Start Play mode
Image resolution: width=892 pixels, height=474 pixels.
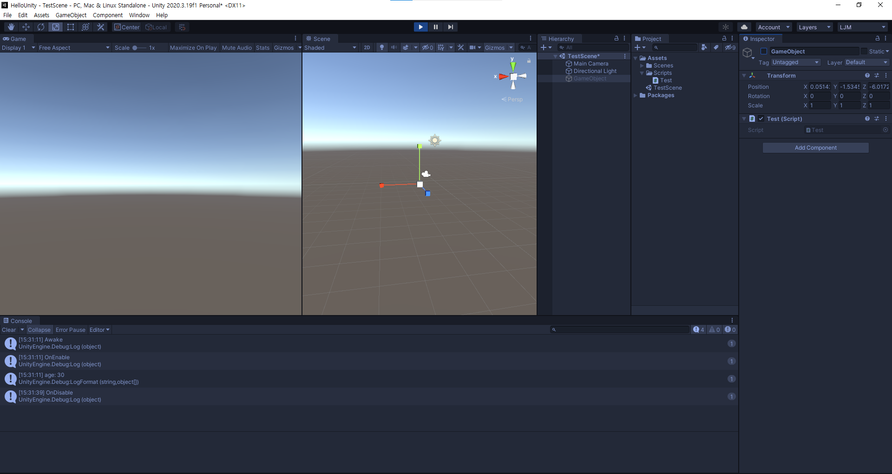[420, 27]
